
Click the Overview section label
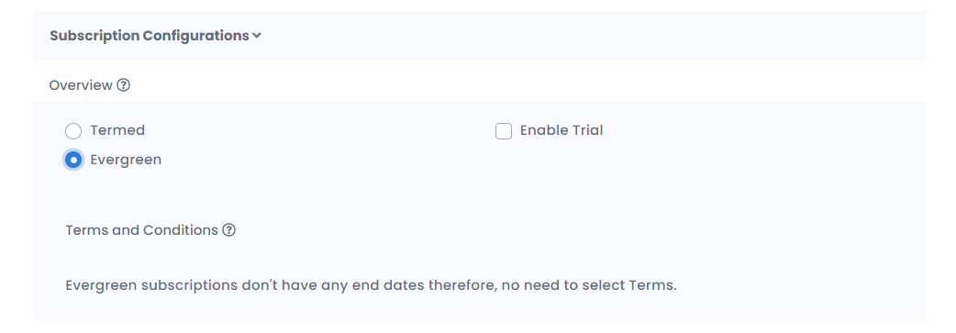point(81,85)
